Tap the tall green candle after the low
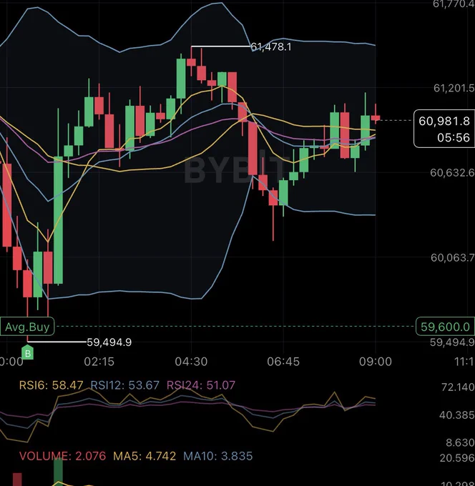The height and width of the screenshot is (486, 475). [x=58, y=220]
